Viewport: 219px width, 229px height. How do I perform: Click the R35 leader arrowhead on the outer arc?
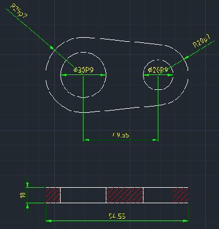[x=52, y=48]
